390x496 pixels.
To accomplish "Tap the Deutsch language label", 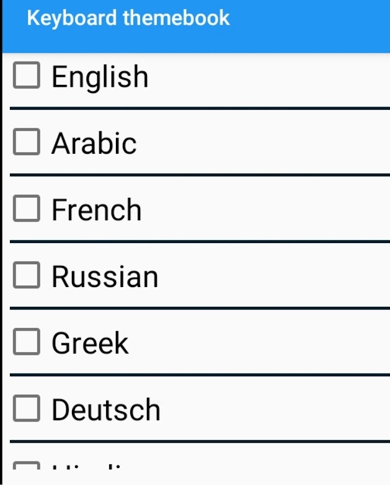I will click(106, 410).
